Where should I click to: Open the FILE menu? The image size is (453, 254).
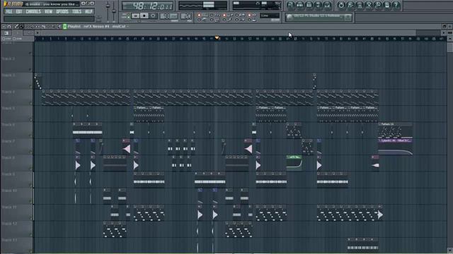click(x=8, y=11)
